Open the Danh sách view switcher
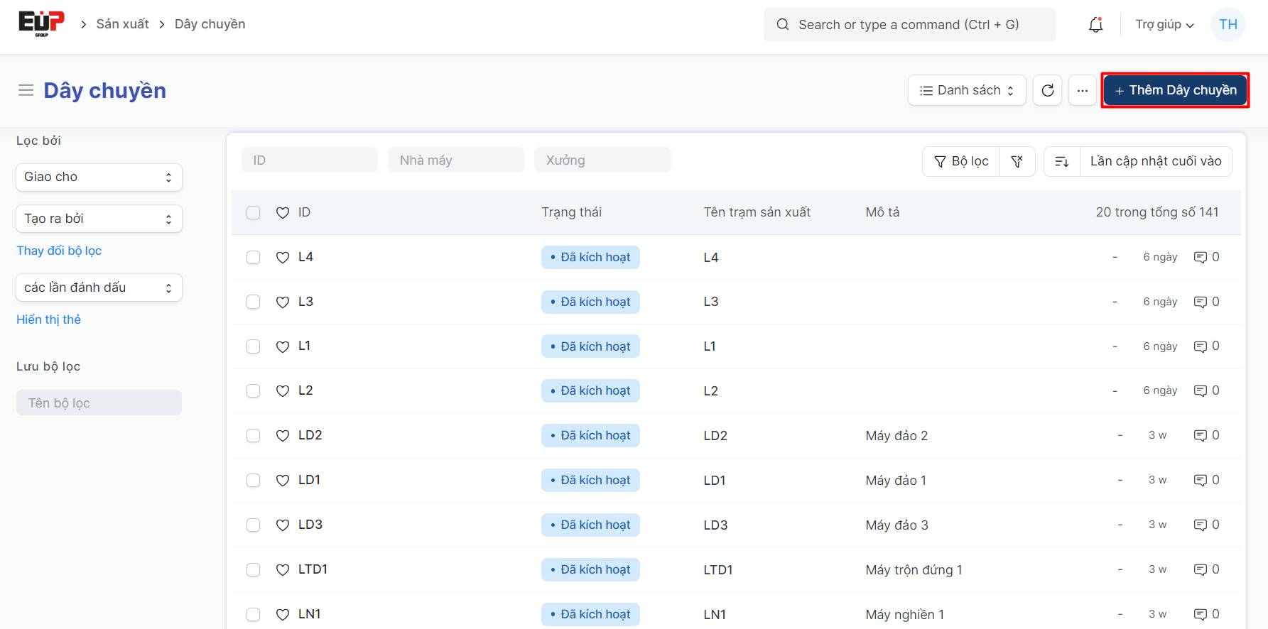The width and height of the screenshot is (1268, 629). click(x=966, y=90)
